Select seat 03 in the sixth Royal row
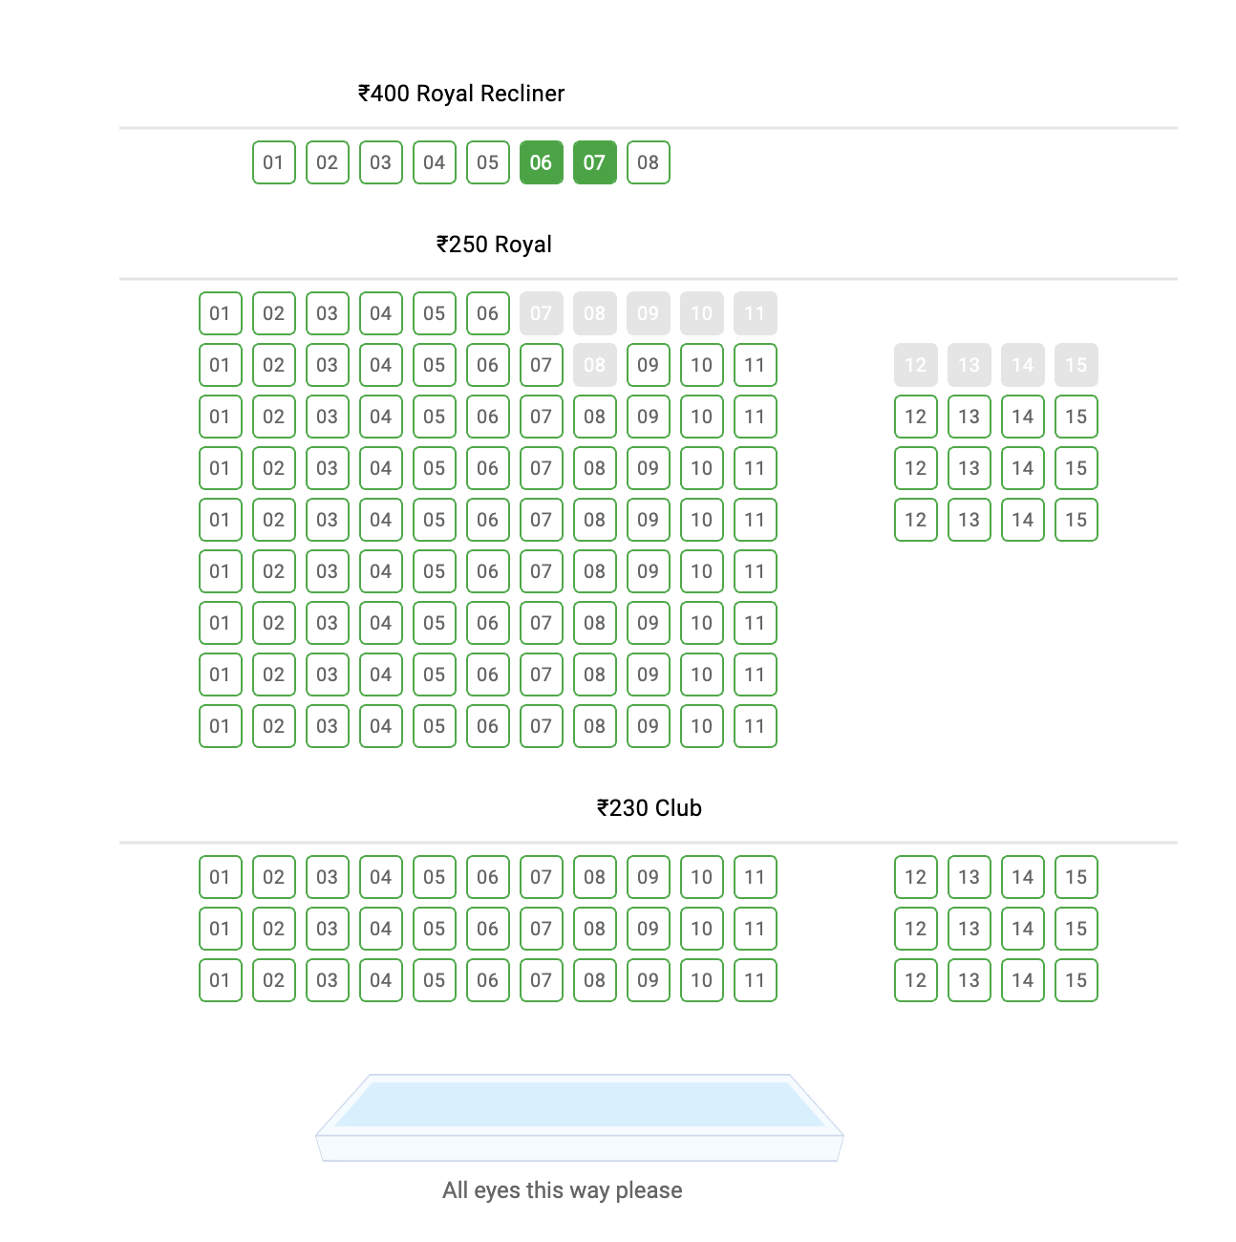The height and width of the screenshot is (1242, 1236). (x=327, y=571)
